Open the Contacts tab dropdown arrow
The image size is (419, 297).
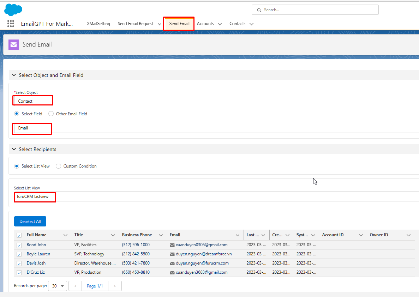click(x=251, y=24)
